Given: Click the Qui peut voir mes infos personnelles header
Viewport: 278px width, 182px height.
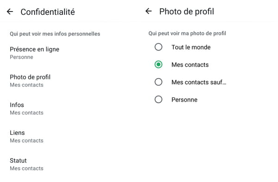Looking at the screenshot, I should click(55, 34).
